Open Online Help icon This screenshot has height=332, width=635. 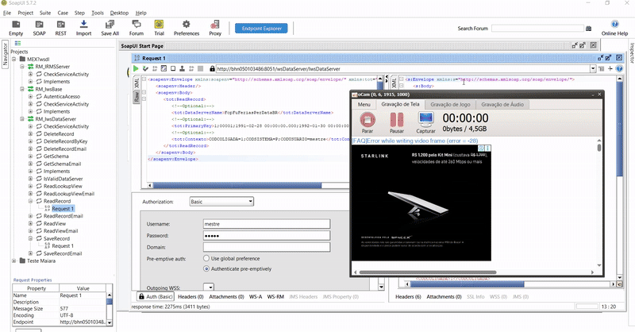point(614,25)
